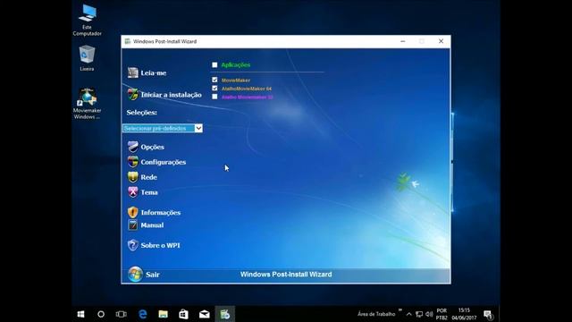Image resolution: width=572 pixels, height=322 pixels.
Task: Open the Action Center notifications icon
Action: [x=488, y=314]
